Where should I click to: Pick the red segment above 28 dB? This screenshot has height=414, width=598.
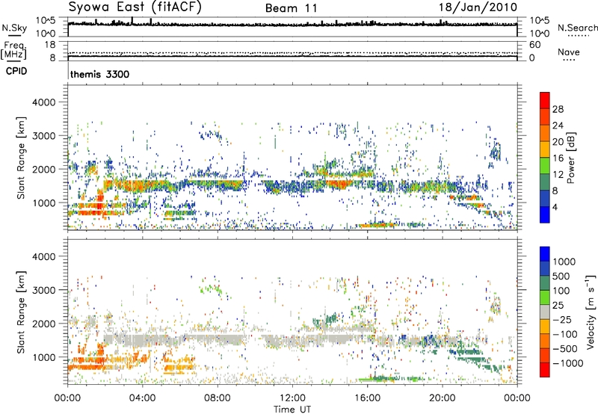tap(545, 101)
